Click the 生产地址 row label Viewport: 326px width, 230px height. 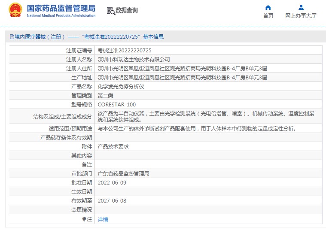pyautogui.click(x=82, y=78)
